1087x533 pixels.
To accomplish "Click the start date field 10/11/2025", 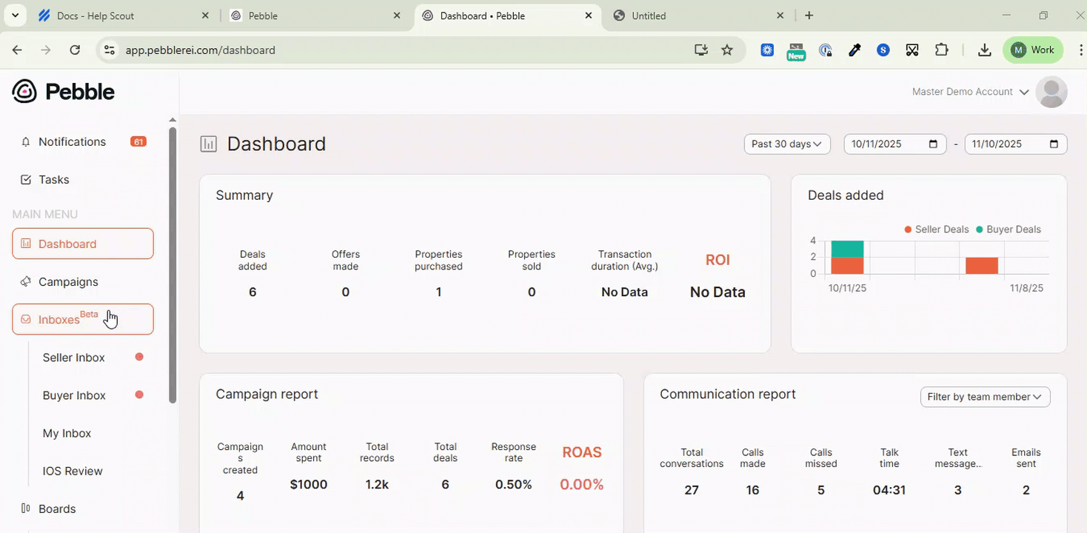I will [887, 144].
